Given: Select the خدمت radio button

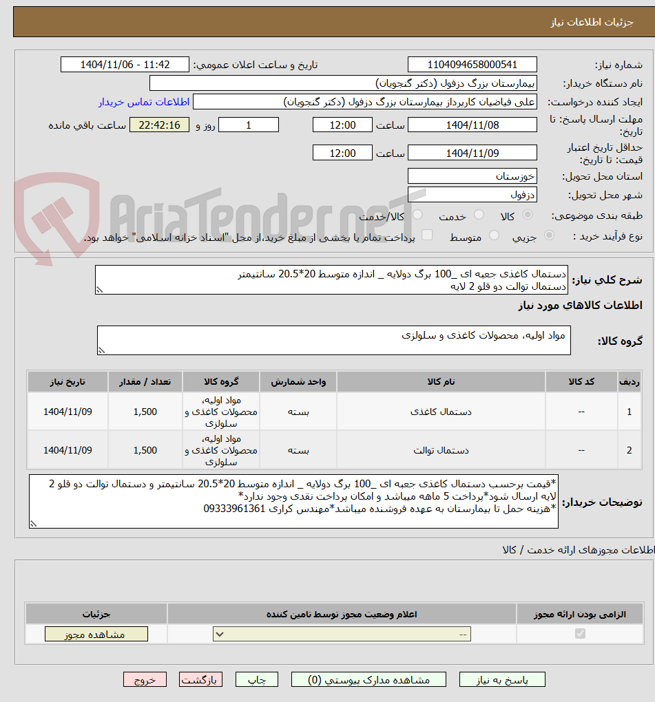Looking at the screenshot, I should click(x=479, y=215).
